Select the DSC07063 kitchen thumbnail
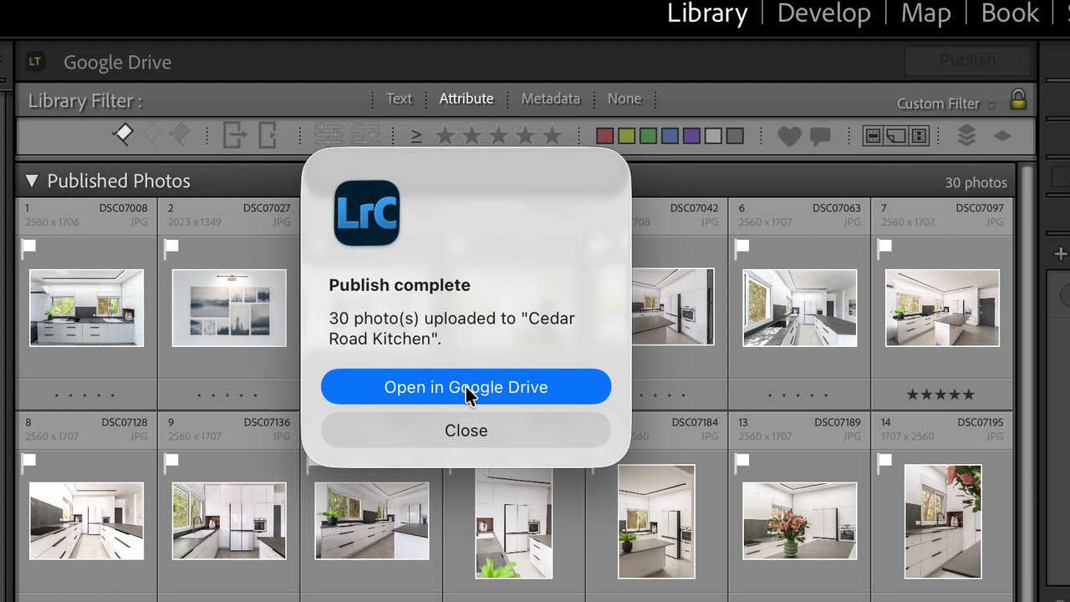 (x=800, y=308)
